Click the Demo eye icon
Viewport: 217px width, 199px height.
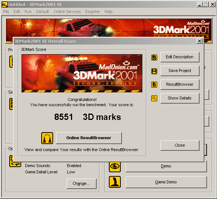114,166
